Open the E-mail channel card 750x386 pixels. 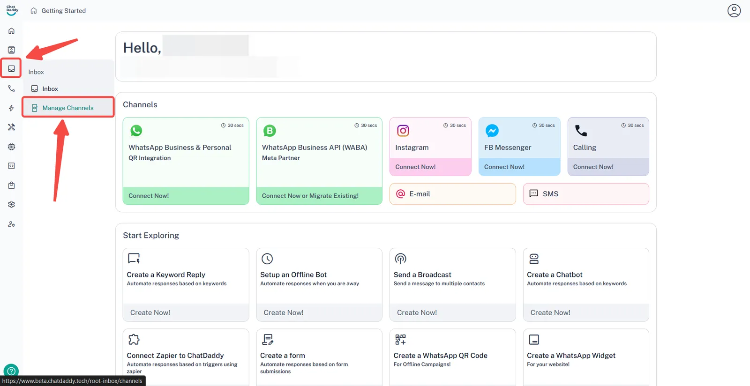pos(452,194)
